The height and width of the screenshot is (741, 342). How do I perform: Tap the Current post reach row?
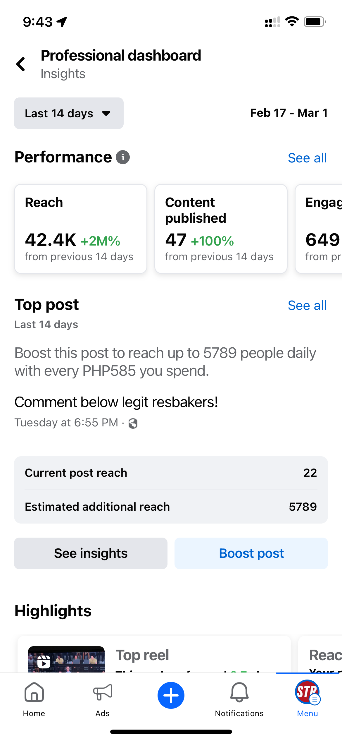click(171, 473)
